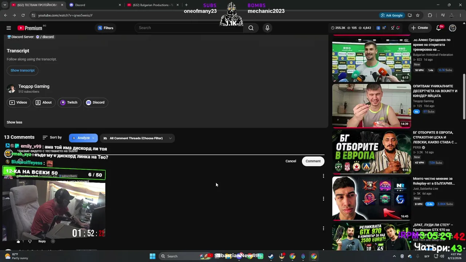This screenshot has height=262, width=466.
Task: Open the clock and date flyout
Action: [x=455, y=256]
